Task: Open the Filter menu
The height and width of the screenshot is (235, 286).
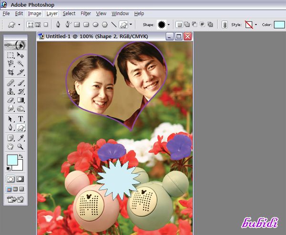Action: [86, 14]
